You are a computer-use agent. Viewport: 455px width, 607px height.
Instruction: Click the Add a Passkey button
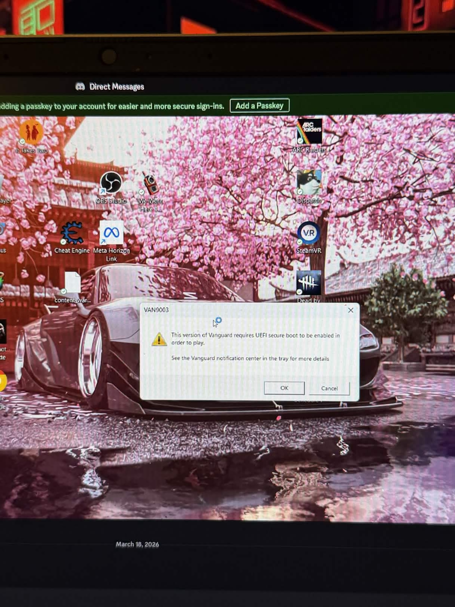(260, 106)
